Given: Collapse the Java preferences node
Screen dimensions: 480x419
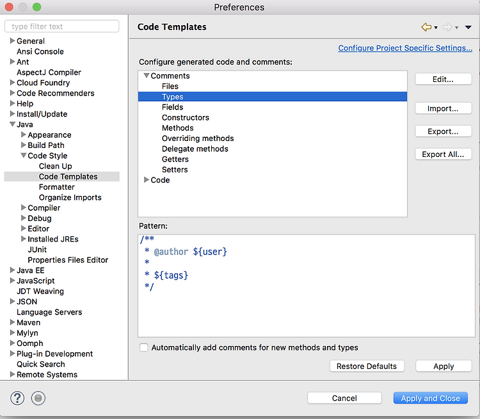Looking at the screenshot, I should tap(12, 124).
